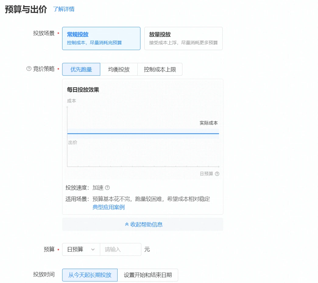
Task: Switch to 设置开始和结束日期 option
Action: click(x=148, y=275)
